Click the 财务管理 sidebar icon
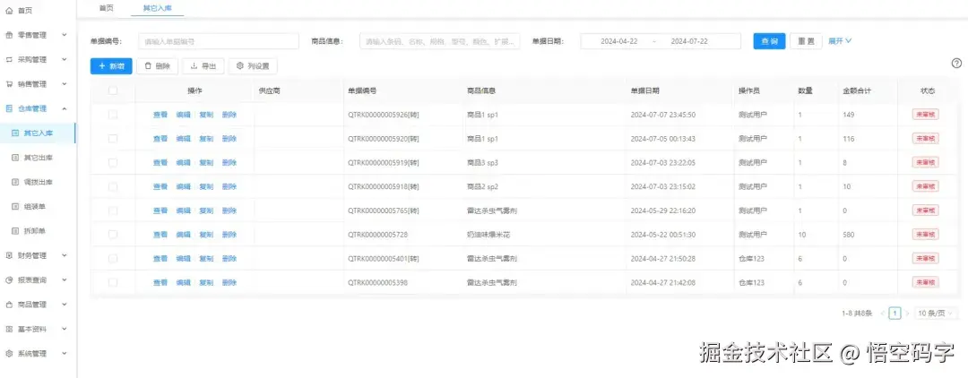 9,255
